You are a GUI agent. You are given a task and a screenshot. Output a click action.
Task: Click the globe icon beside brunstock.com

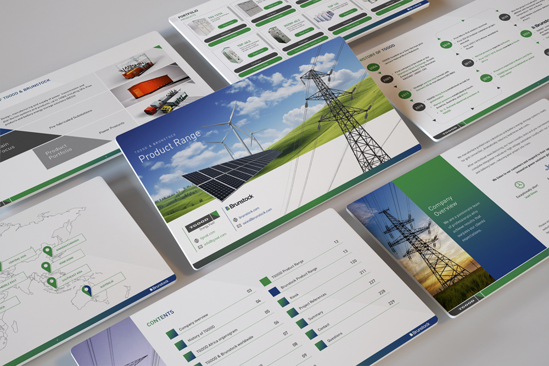point(234,219)
